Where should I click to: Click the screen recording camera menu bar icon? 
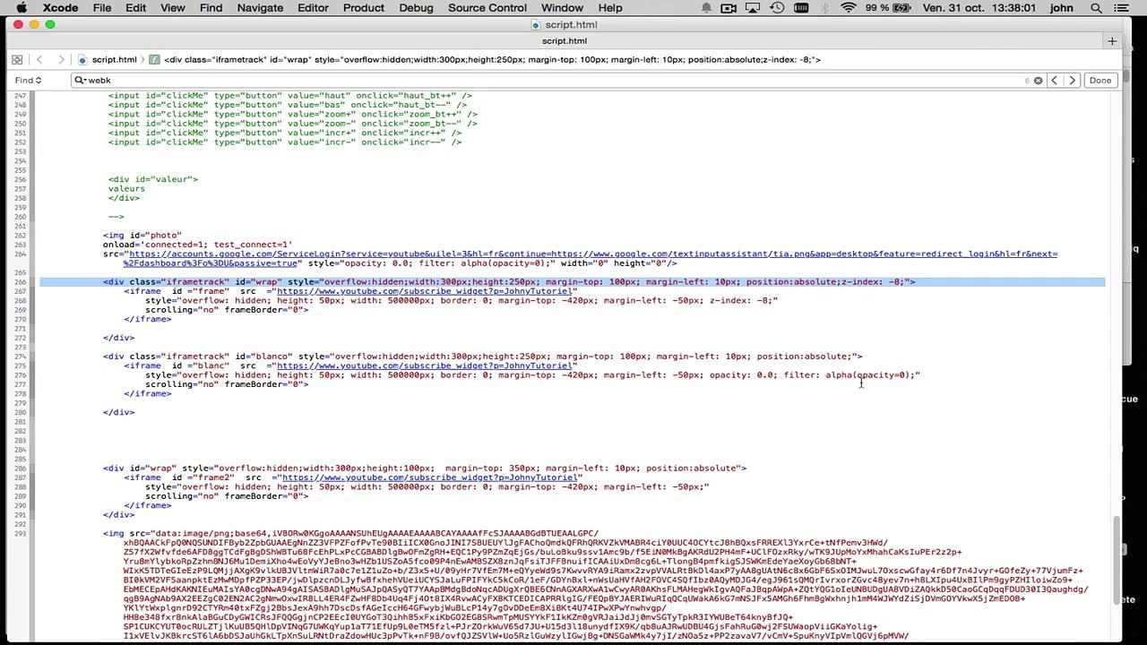pyautogui.click(x=729, y=8)
